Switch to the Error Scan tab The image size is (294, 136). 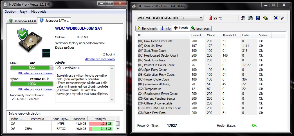[201, 28]
